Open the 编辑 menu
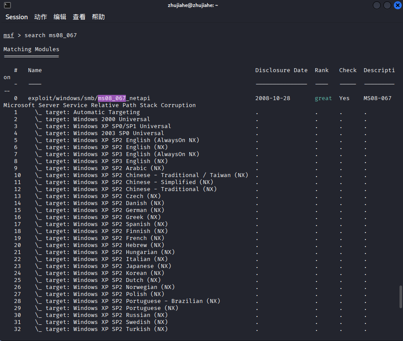Screen dimensions: 403x341 tap(60, 17)
